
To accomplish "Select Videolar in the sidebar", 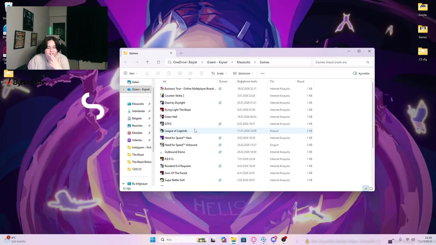I will (137, 140).
